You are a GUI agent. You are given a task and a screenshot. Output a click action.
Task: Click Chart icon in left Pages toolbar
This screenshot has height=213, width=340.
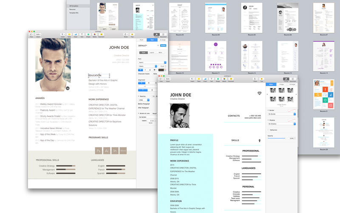[76, 35]
